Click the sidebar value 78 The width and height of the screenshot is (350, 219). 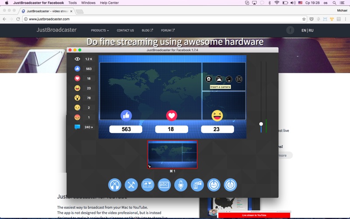pos(89,98)
